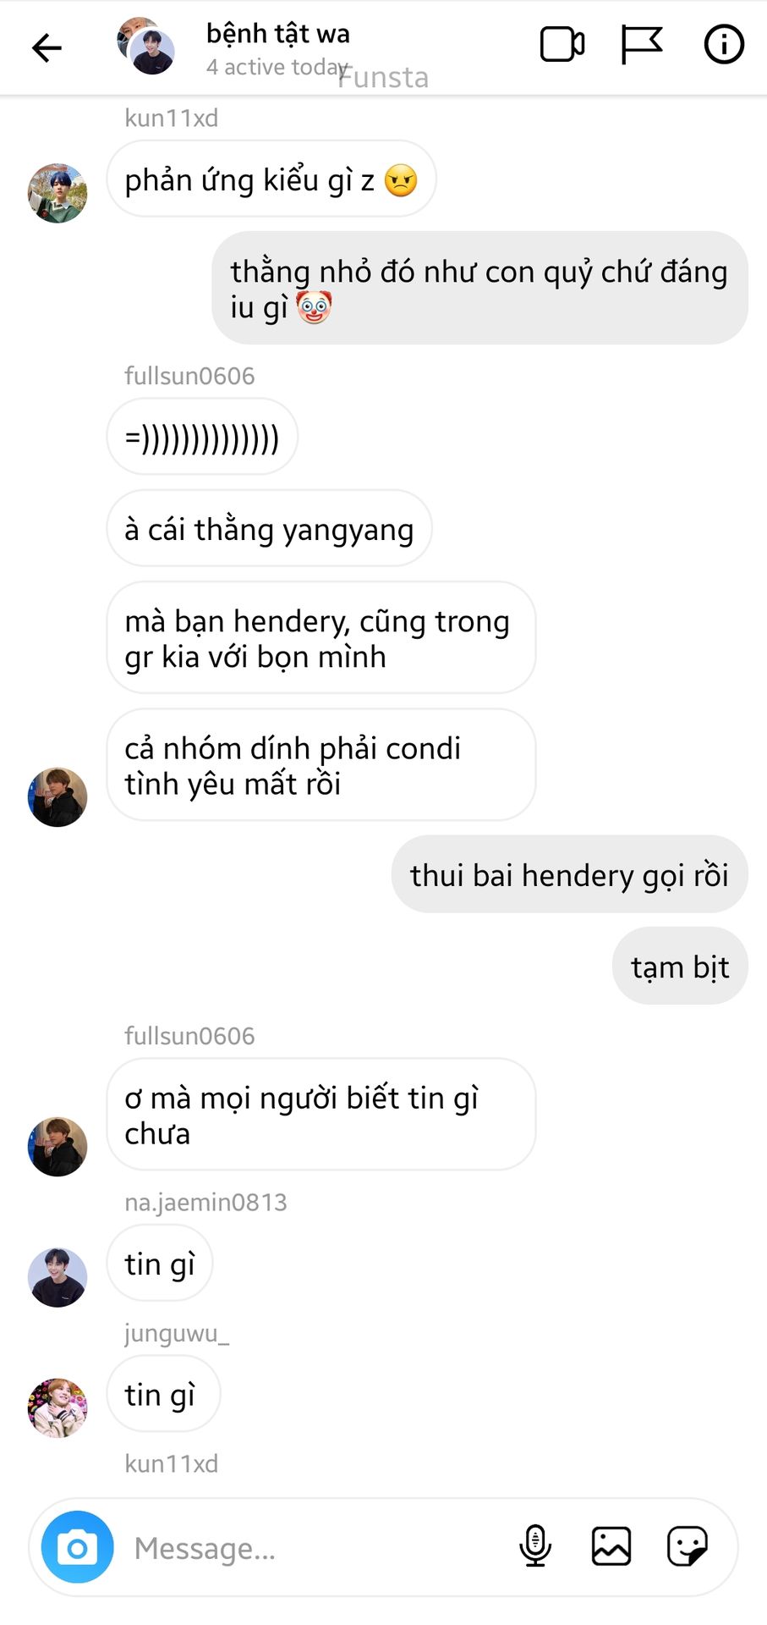The height and width of the screenshot is (1625, 767).
Task: Tap junguwu_ profile picture
Action: tap(58, 1407)
